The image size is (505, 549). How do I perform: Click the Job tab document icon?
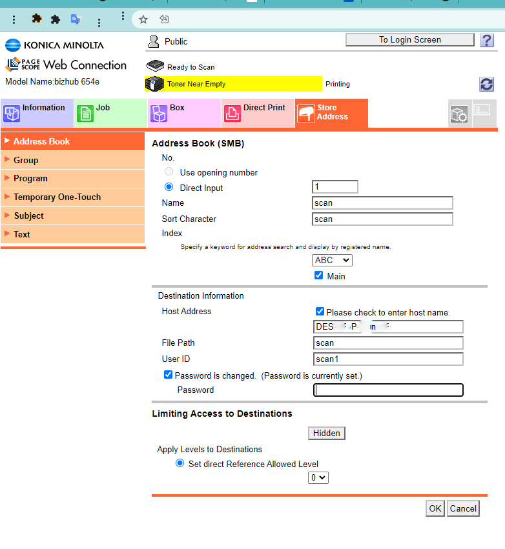point(85,114)
